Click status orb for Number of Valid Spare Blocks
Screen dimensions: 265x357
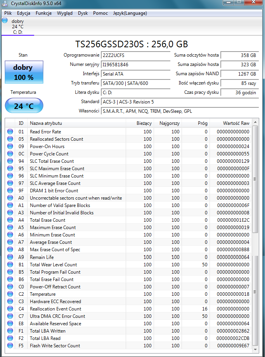pyautogui.click(x=10, y=205)
